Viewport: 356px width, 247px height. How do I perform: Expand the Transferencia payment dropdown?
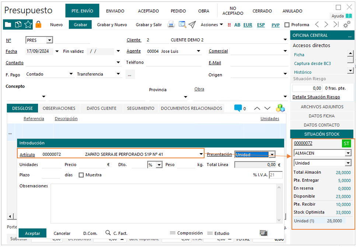tap(118, 74)
